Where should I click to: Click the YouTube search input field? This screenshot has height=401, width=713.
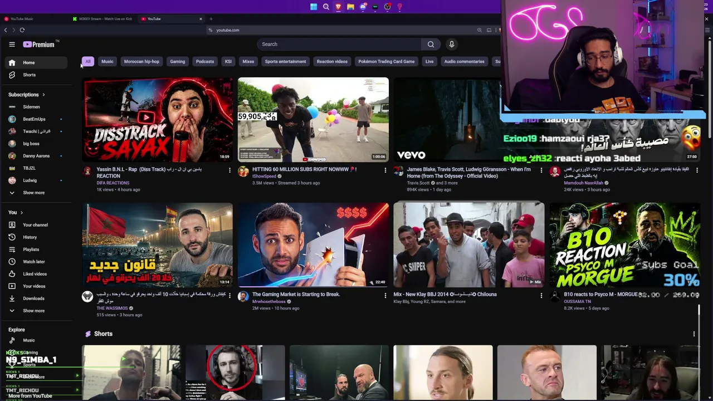[340, 45]
